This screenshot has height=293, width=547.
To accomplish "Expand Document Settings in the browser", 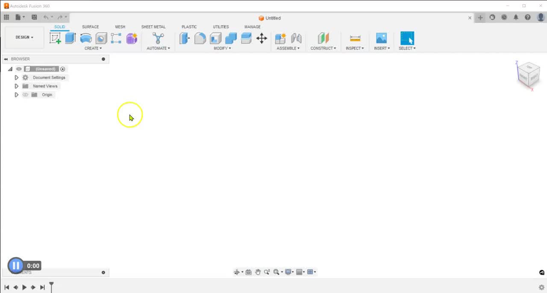I will click(16, 77).
